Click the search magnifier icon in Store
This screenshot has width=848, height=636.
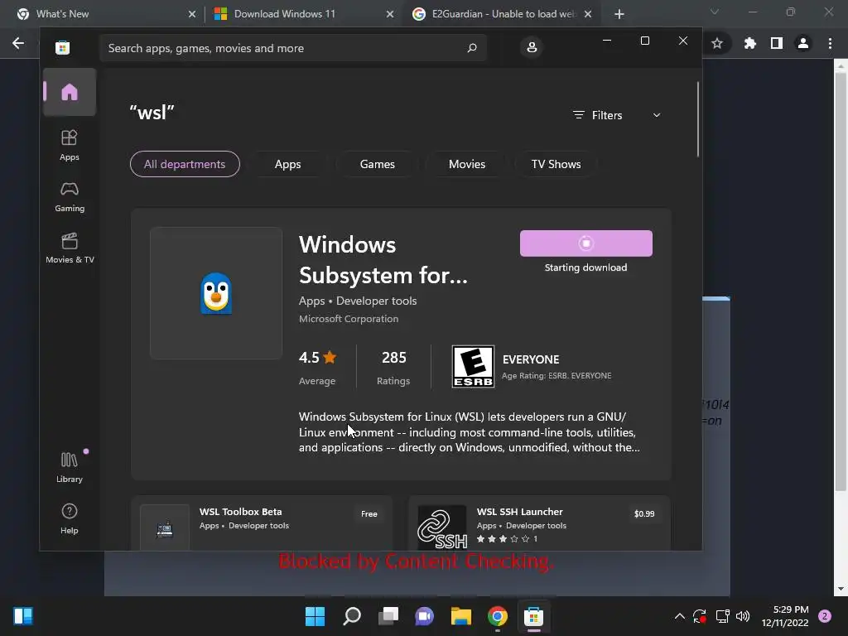(471, 48)
